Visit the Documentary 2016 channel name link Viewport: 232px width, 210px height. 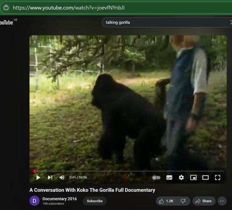(x=60, y=199)
